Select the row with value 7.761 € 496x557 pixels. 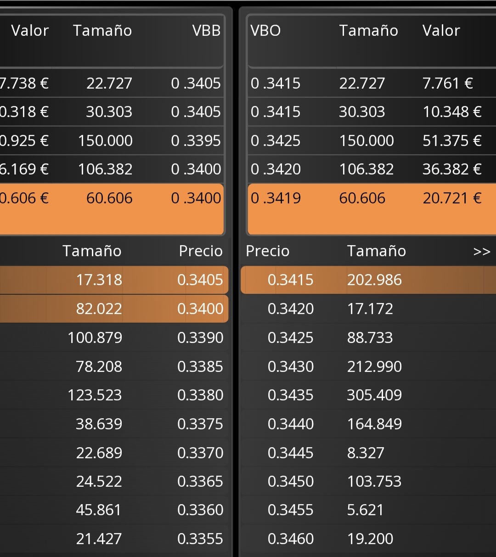coord(372,83)
